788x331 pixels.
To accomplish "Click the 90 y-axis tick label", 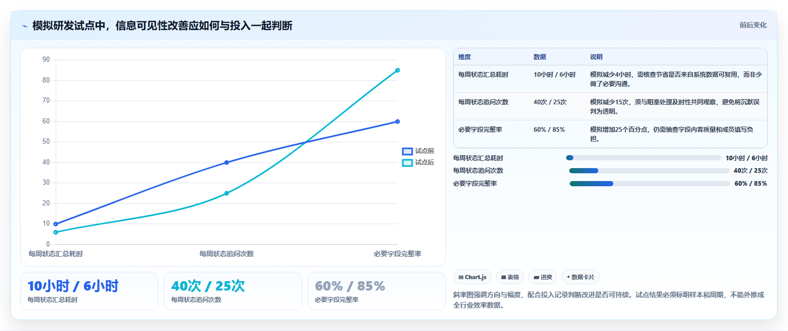I will [x=46, y=60].
